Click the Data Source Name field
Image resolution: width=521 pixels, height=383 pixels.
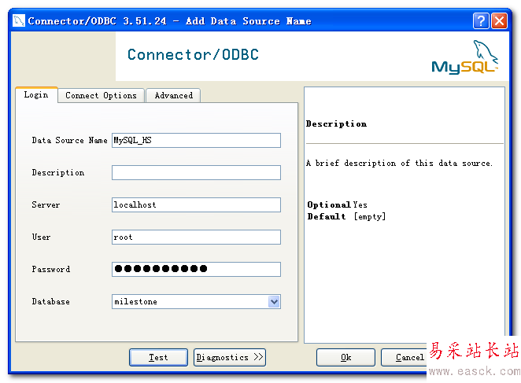click(196, 141)
